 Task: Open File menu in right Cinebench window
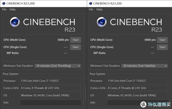point(91,9)
